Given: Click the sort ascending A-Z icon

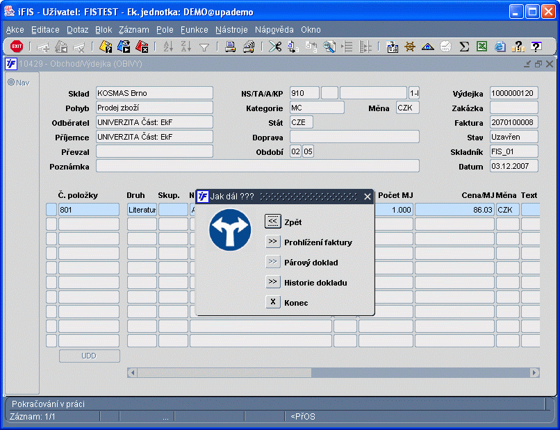Looking at the screenshot, I should pyautogui.click(x=168, y=47).
